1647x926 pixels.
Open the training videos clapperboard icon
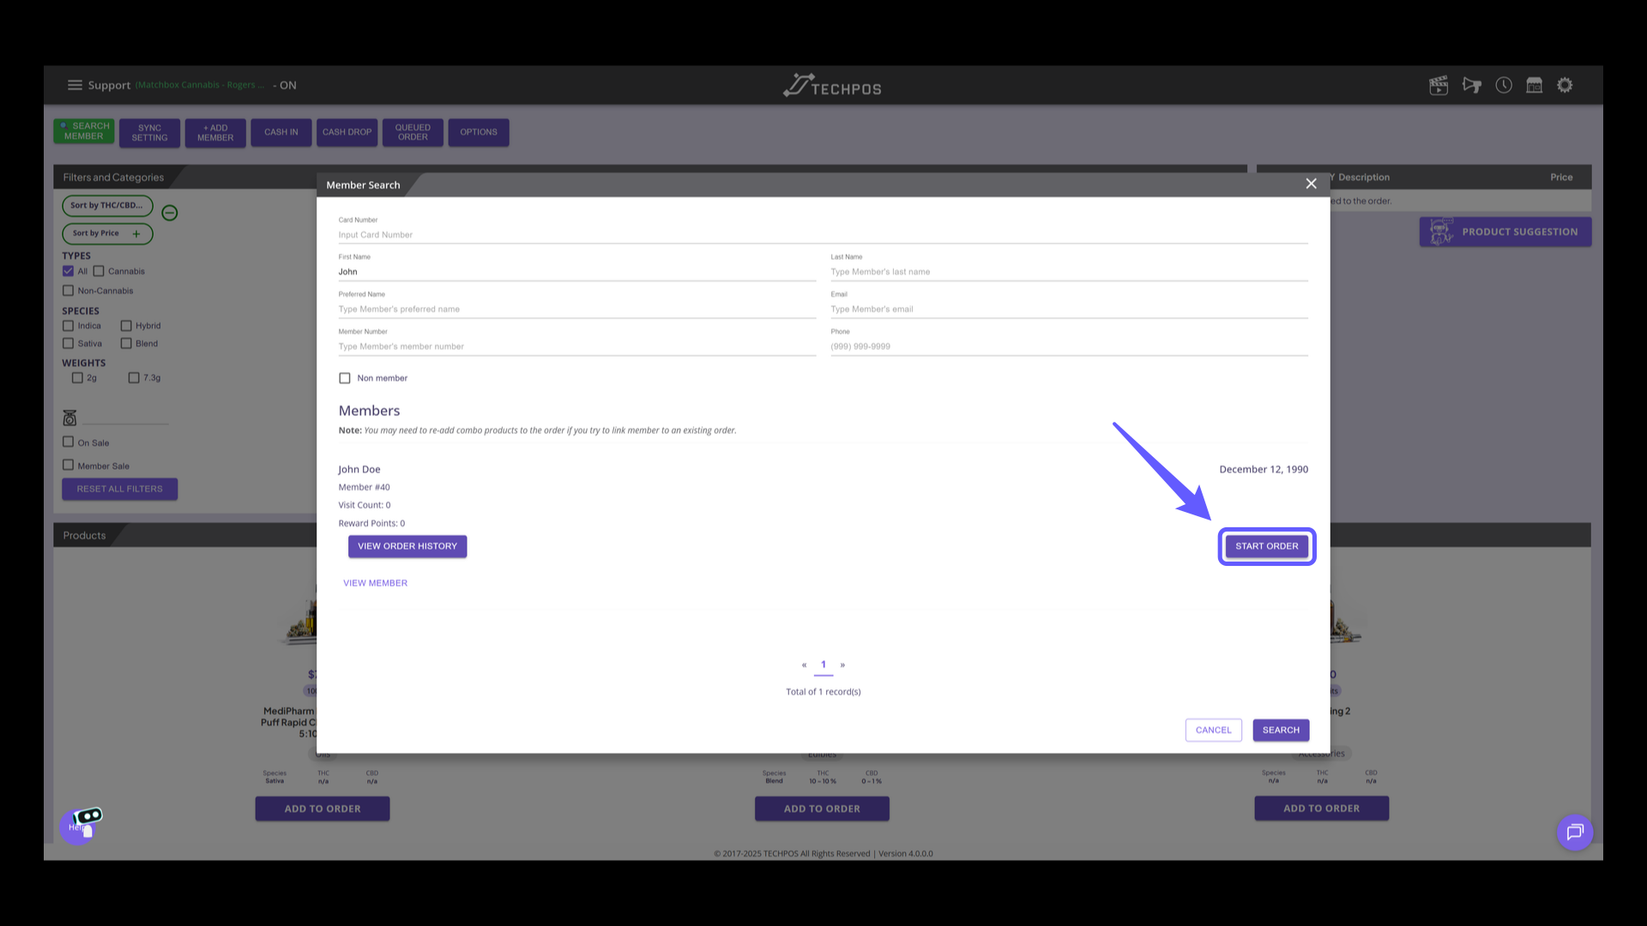pyautogui.click(x=1439, y=85)
